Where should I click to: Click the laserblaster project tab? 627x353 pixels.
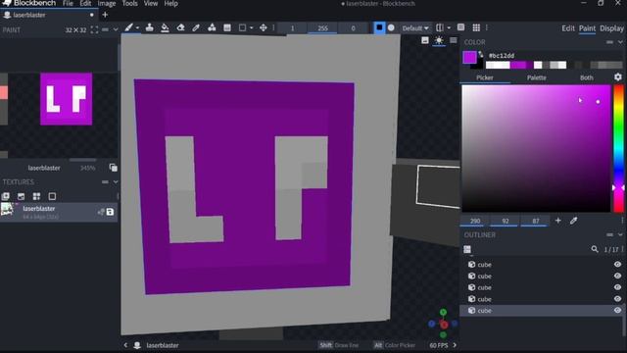point(48,15)
